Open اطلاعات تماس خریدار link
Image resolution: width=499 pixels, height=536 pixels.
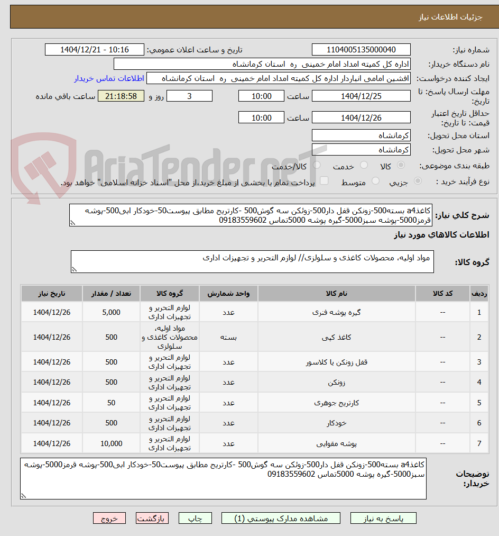tap(109, 78)
